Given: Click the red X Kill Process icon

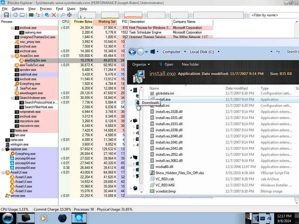Looking at the screenshot, I should tap(54, 15).
